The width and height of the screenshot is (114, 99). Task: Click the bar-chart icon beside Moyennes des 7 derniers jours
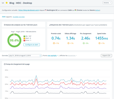point(50,25)
